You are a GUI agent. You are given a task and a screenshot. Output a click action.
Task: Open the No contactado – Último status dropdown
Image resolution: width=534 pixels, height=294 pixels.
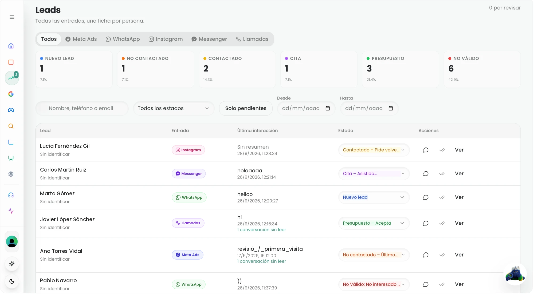coord(374,255)
